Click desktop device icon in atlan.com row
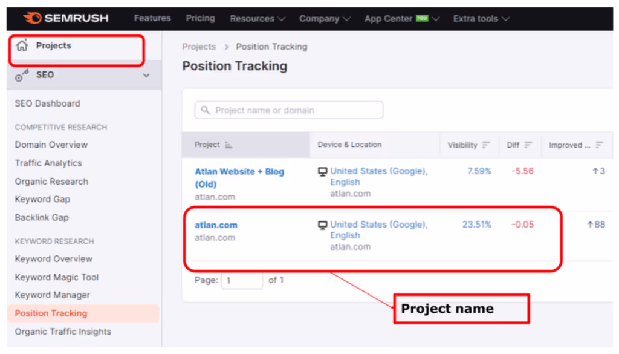 [323, 225]
